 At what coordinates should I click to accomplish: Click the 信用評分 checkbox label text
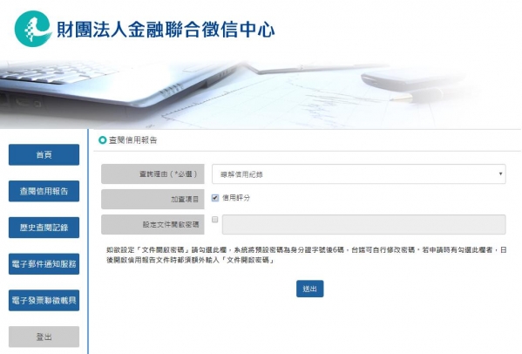point(236,198)
